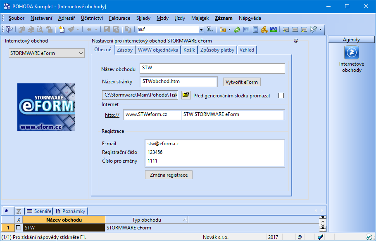Click the blue checkmark in status bar
This screenshot has width=376, height=241.
click(x=321, y=237)
